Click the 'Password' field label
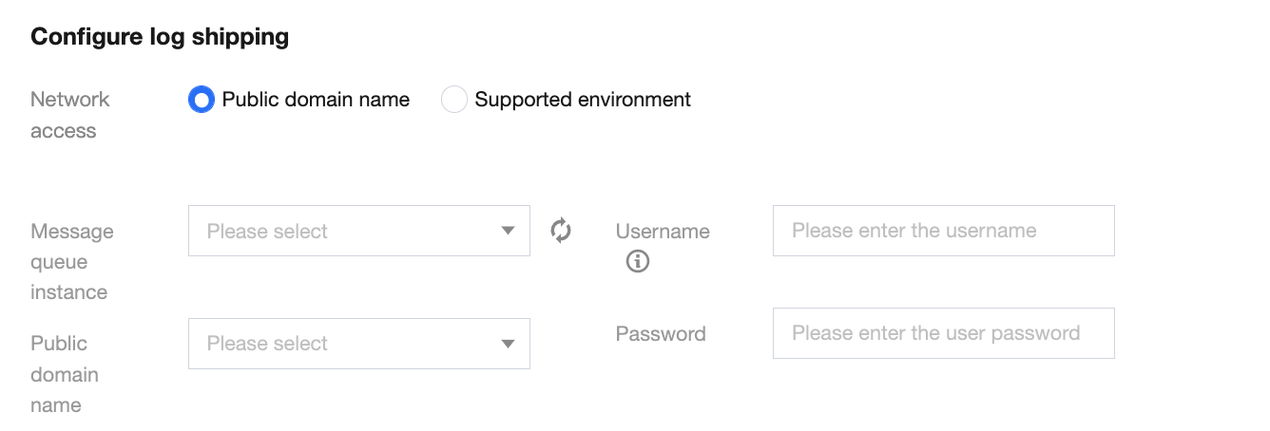The image size is (1270, 431). pos(661,333)
